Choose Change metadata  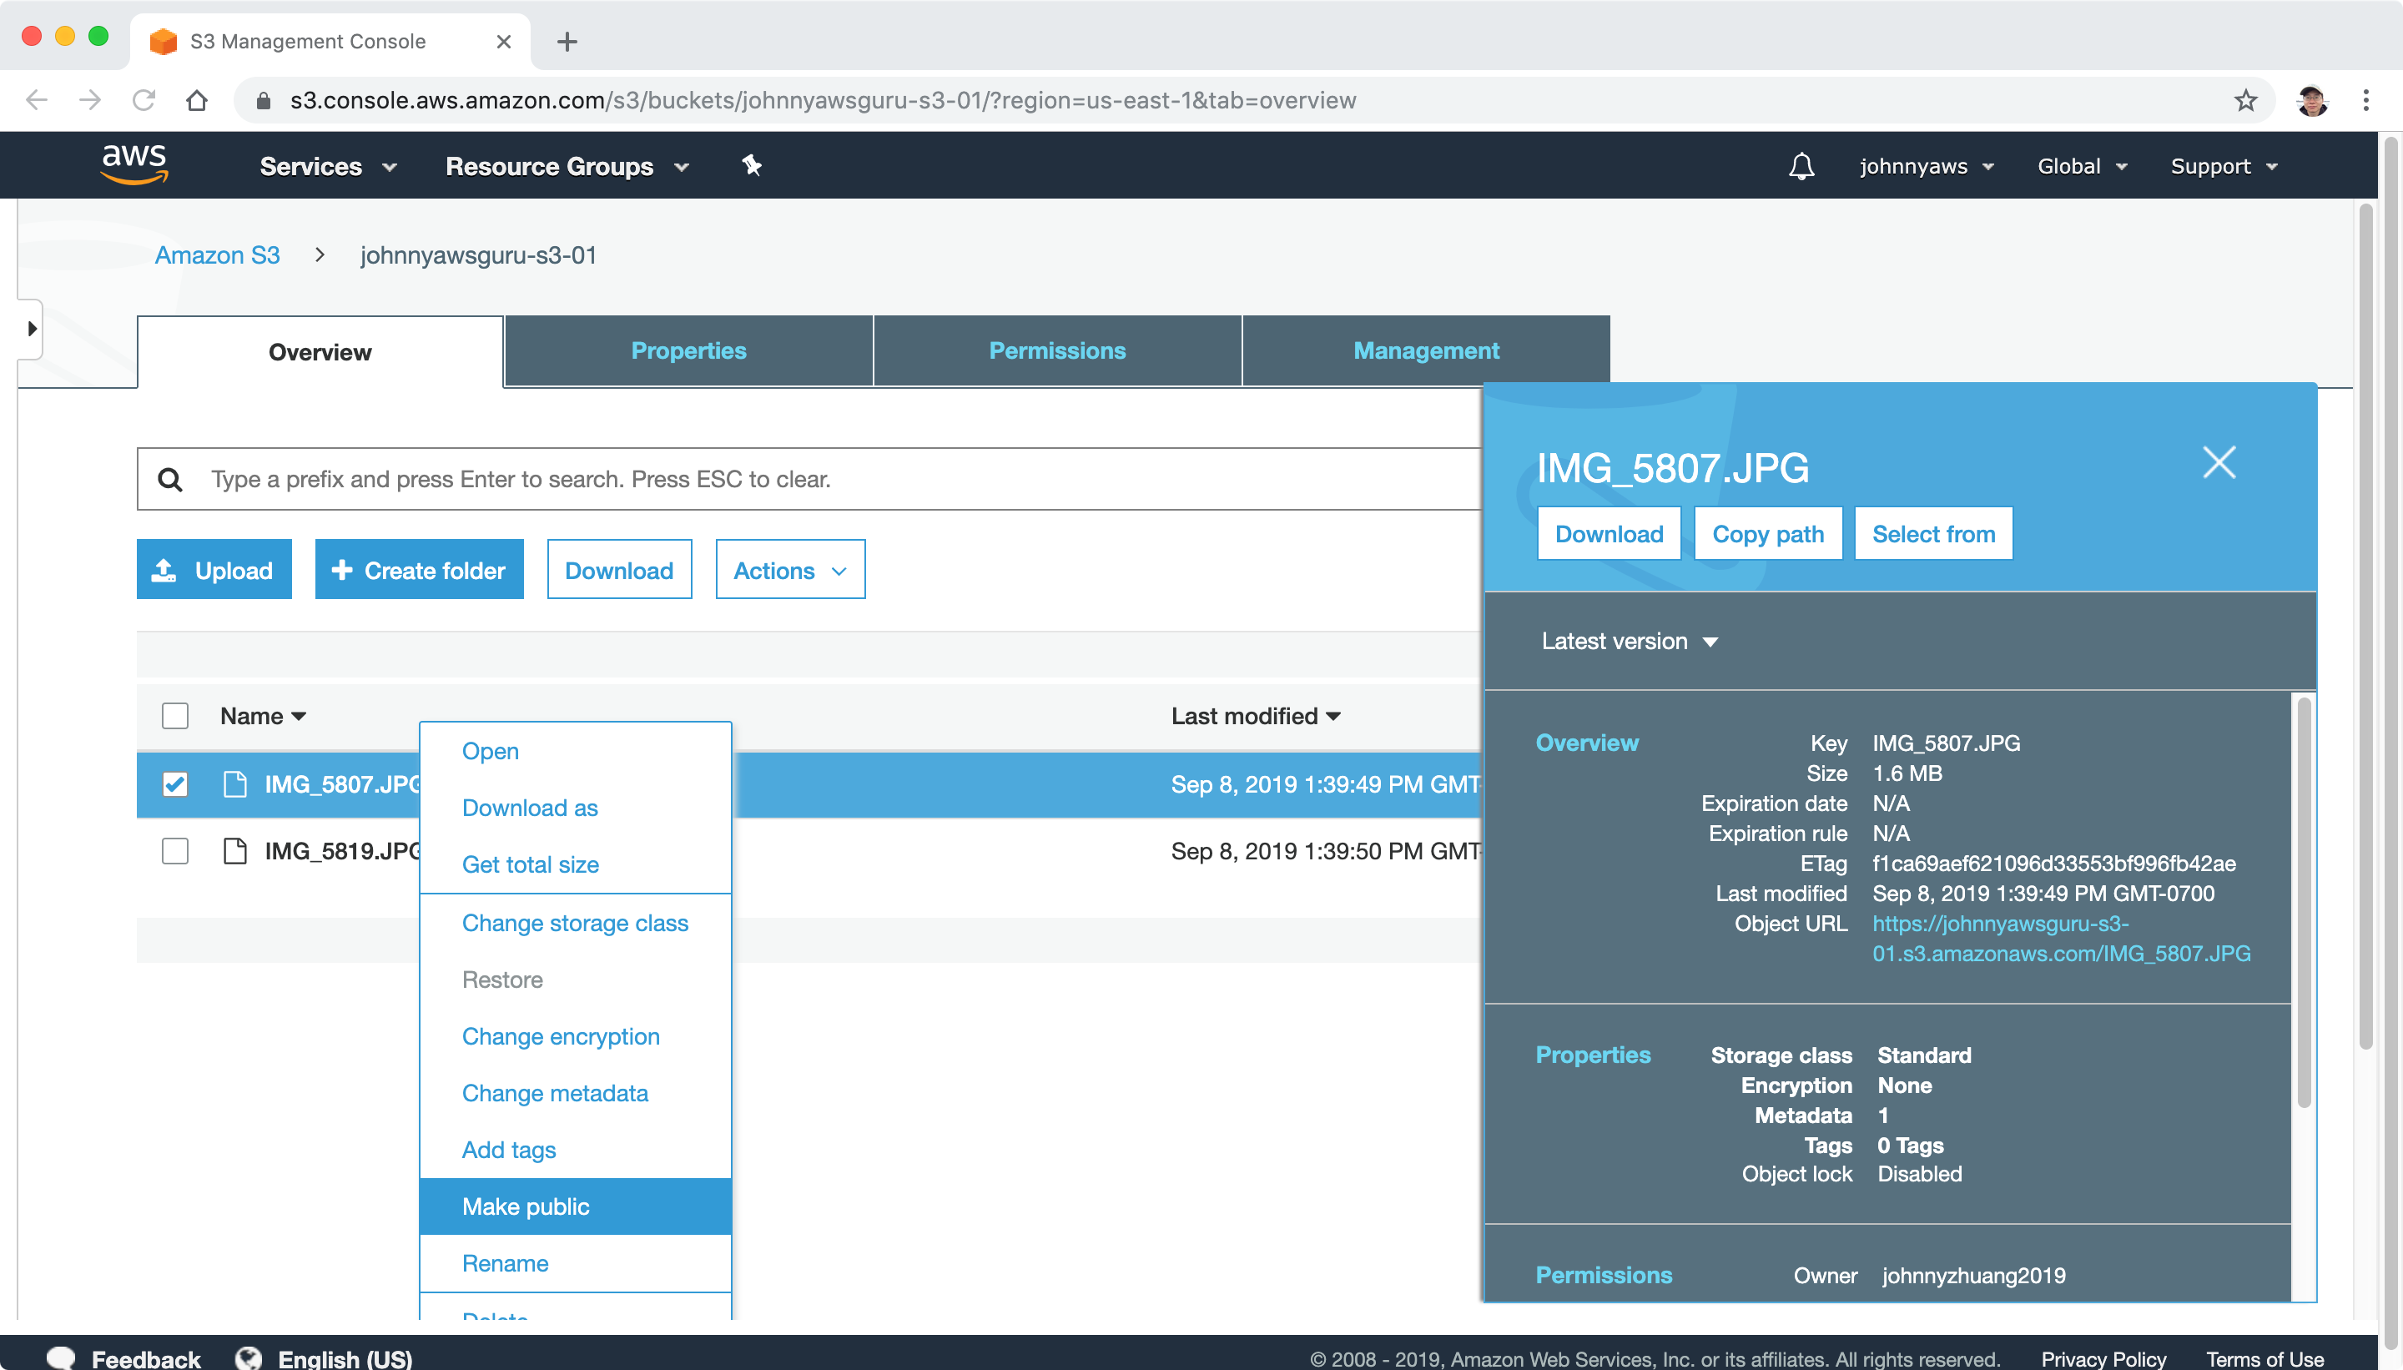tap(576, 1092)
